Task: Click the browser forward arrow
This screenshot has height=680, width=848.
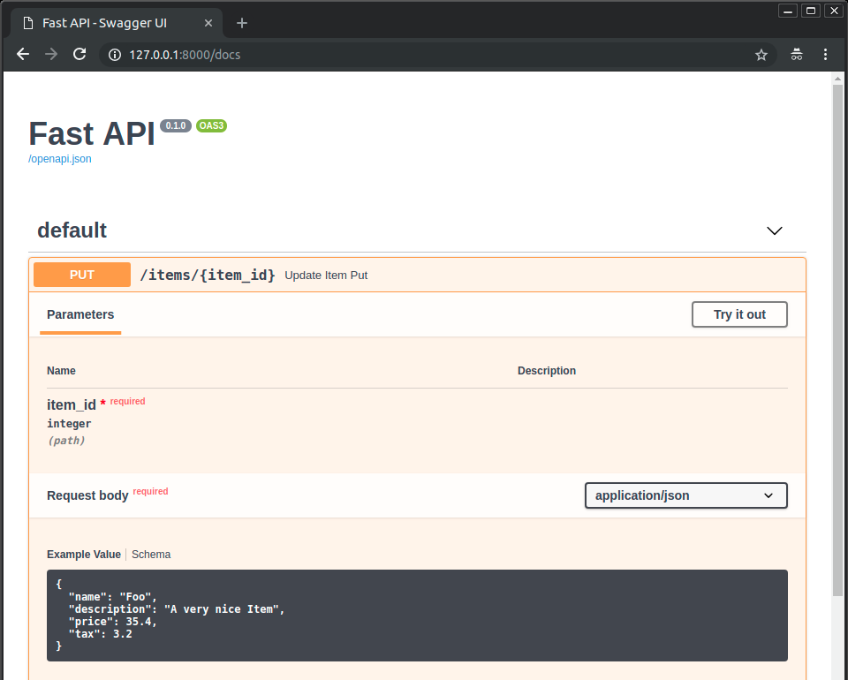Action: click(51, 54)
